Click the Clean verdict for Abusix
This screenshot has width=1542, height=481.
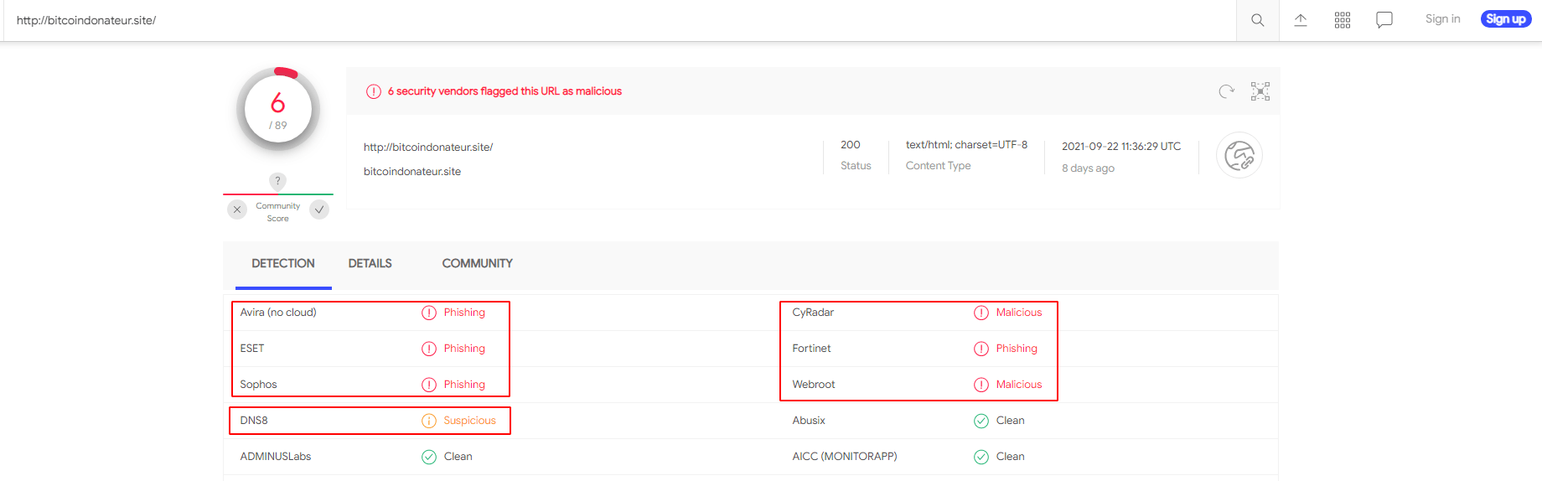1010,421
